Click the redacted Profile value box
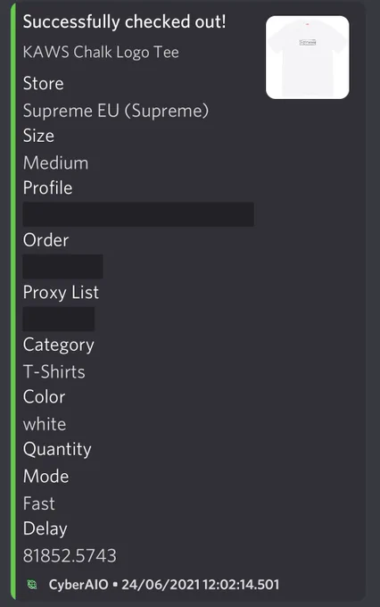The height and width of the screenshot is (607, 380). [138, 214]
